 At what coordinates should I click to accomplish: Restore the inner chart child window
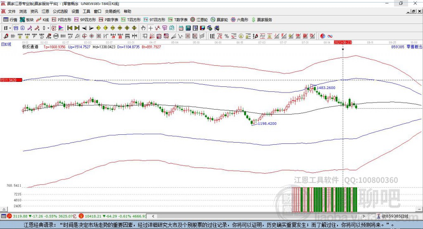click(x=414, y=11)
